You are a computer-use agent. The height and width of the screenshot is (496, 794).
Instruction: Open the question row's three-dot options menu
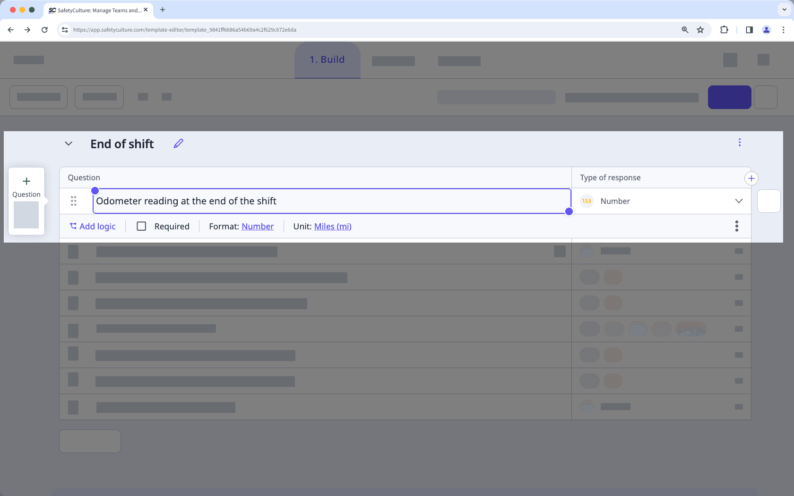(x=736, y=226)
